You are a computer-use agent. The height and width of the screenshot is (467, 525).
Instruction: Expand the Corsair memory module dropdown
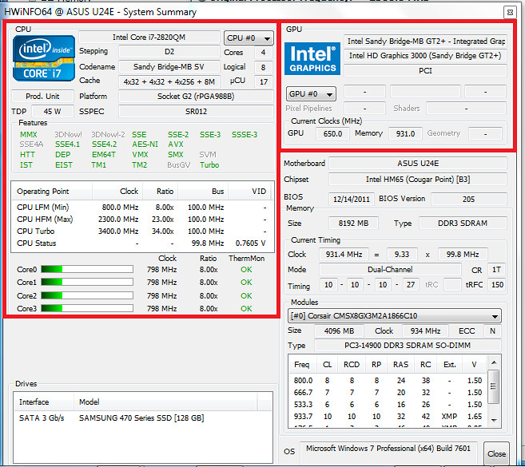(395, 316)
